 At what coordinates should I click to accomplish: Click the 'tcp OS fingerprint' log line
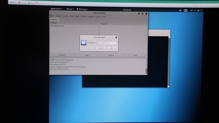(59, 62)
